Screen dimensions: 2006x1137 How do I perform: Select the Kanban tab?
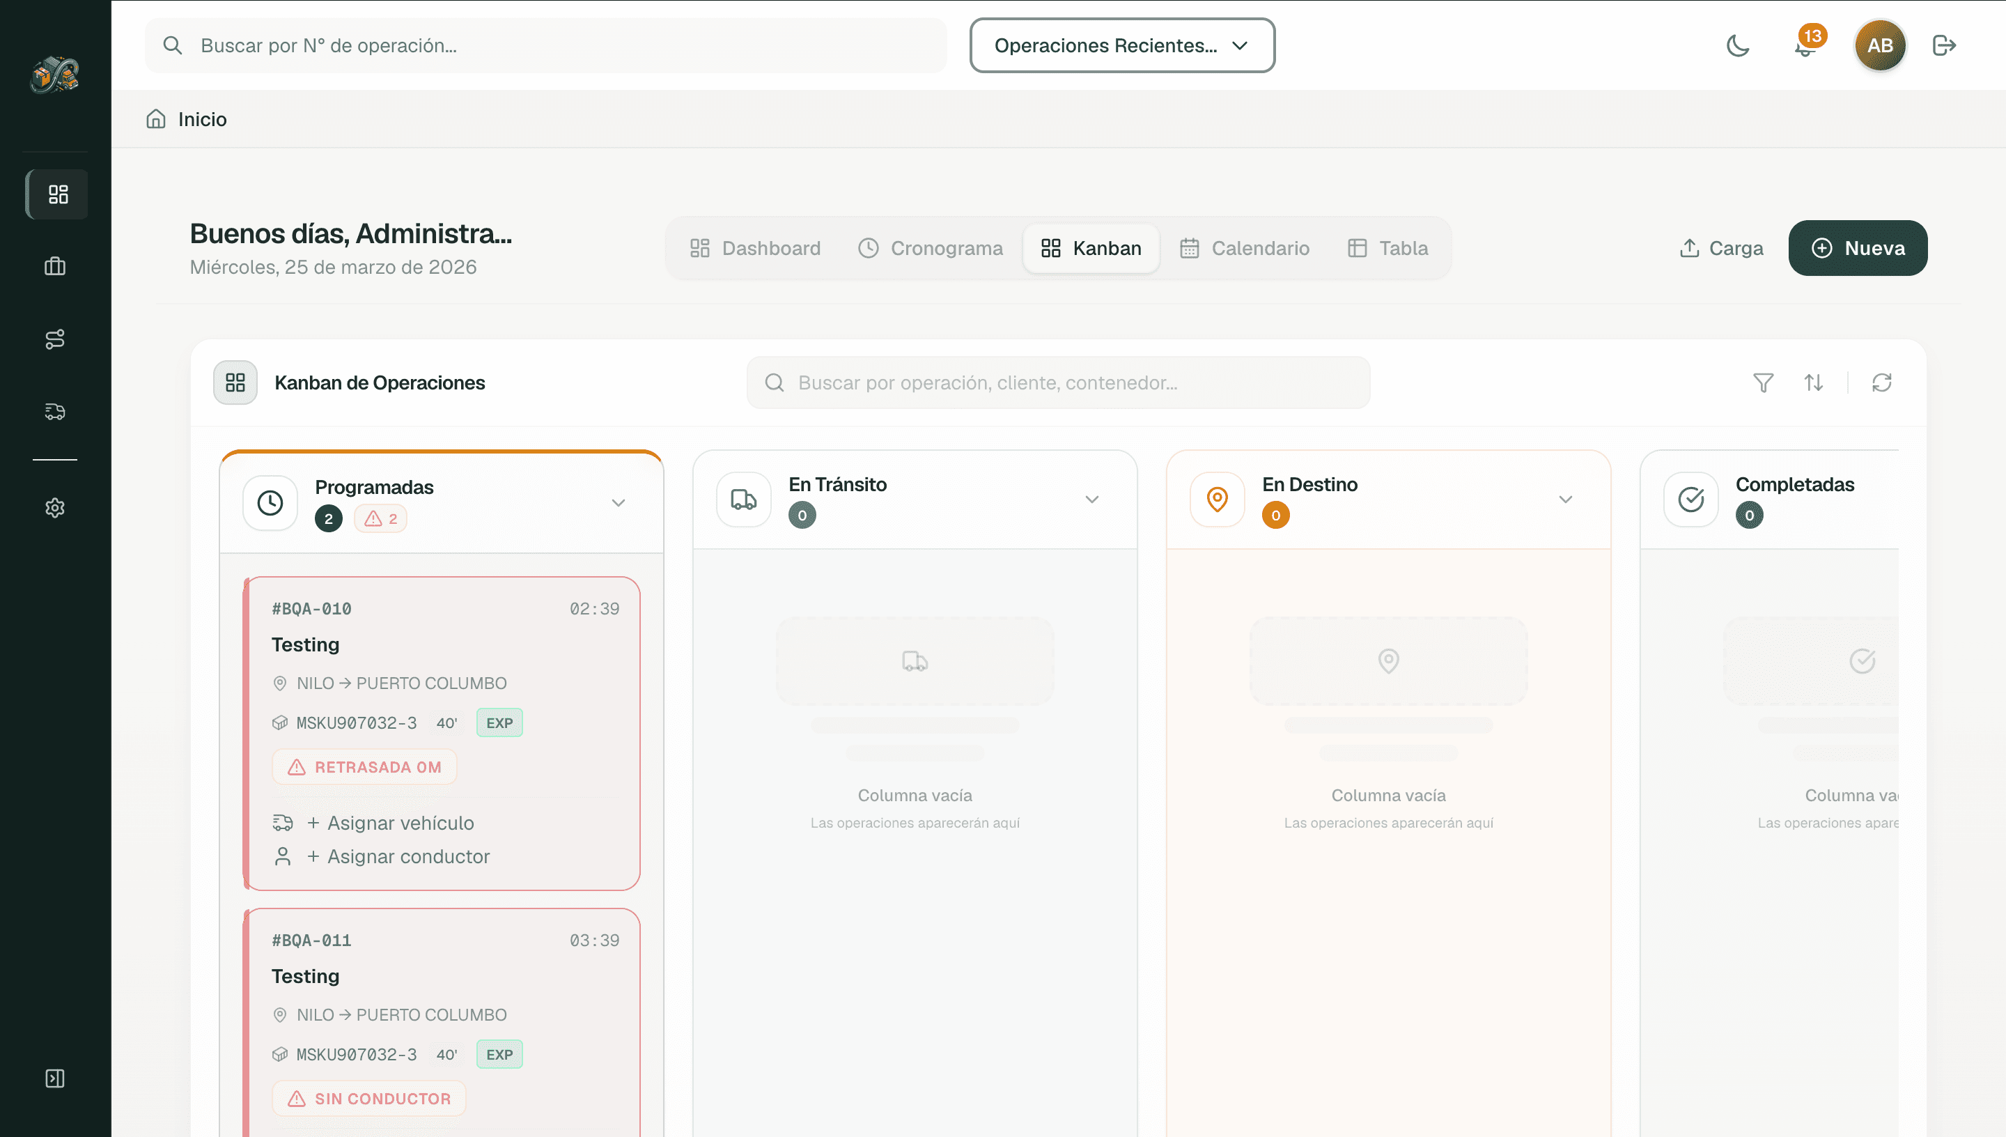[x=1091, y=248]
